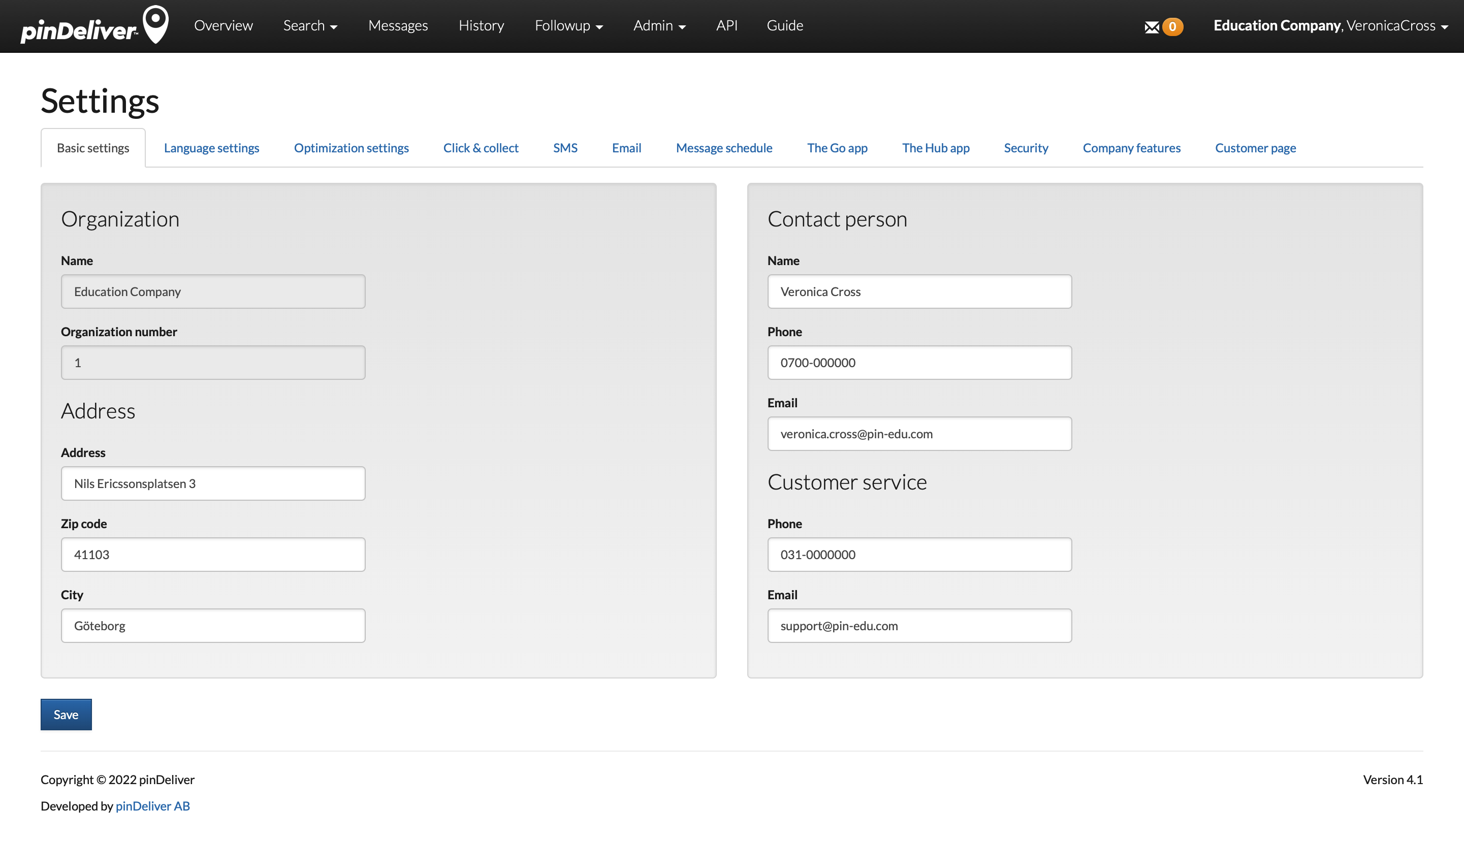Switch to the Security tab
Viewport: 1464px width, 841px height.
click(x=1026, y=148)
